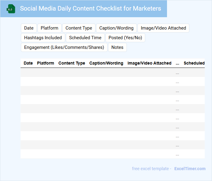Select the Posted (Yes/No) tag

click(x=125, y=38)
